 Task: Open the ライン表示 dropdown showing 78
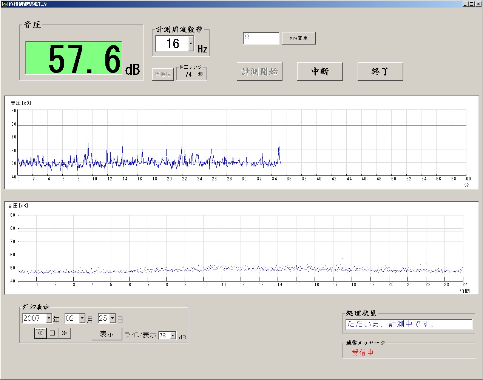173,335
